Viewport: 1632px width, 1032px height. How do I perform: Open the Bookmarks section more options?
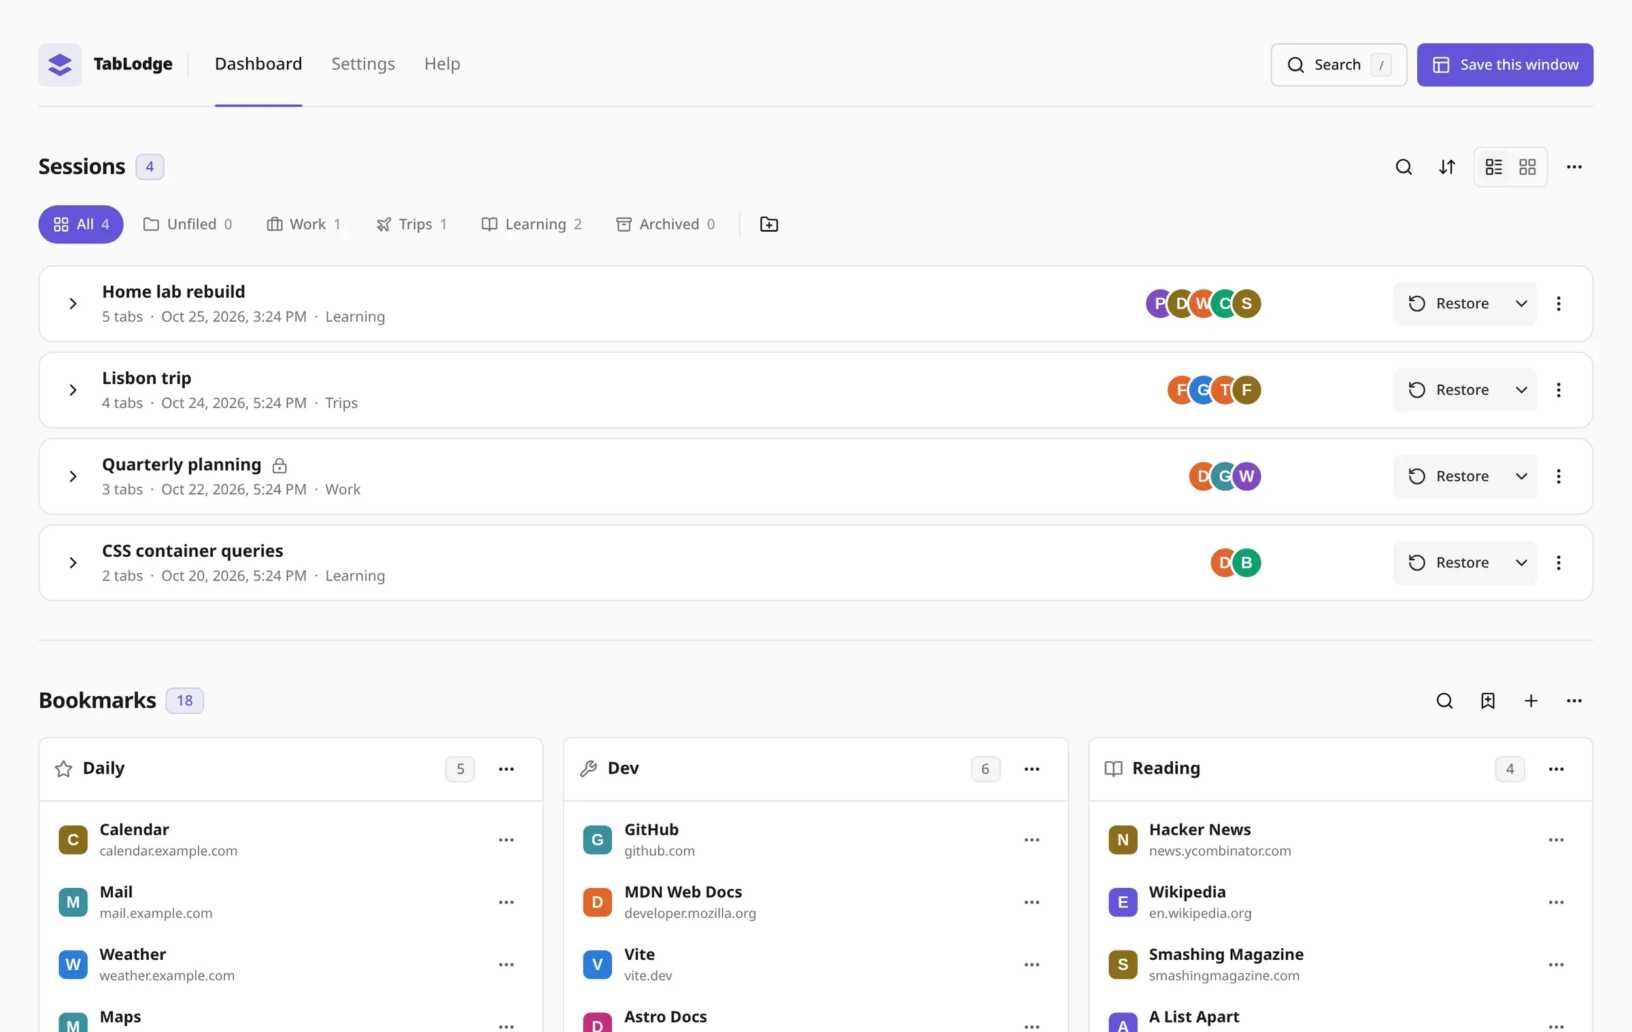[x=1574, y=701]
